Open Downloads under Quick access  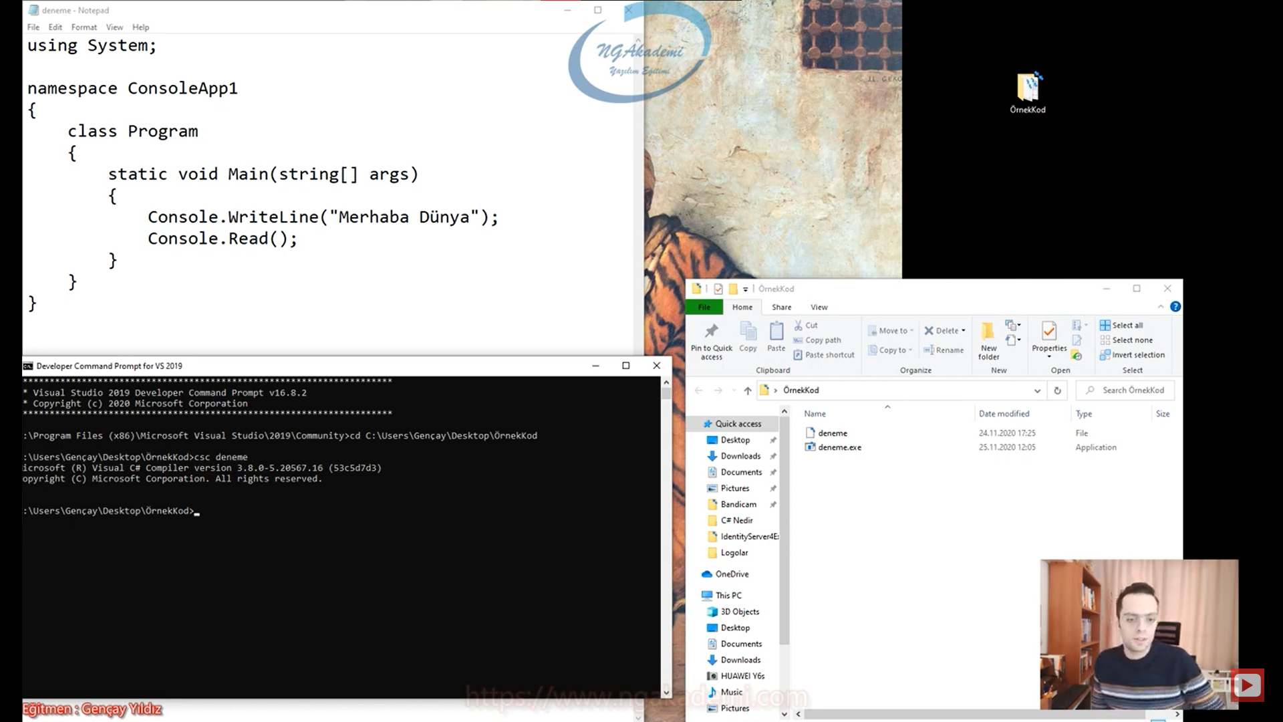(x=740, y=456)
